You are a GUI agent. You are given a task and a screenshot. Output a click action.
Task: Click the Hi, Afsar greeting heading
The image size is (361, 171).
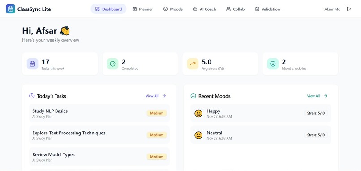coord(39,30)
